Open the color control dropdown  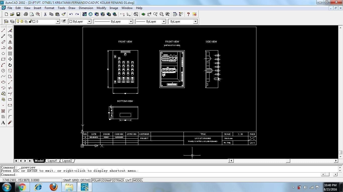89,21
